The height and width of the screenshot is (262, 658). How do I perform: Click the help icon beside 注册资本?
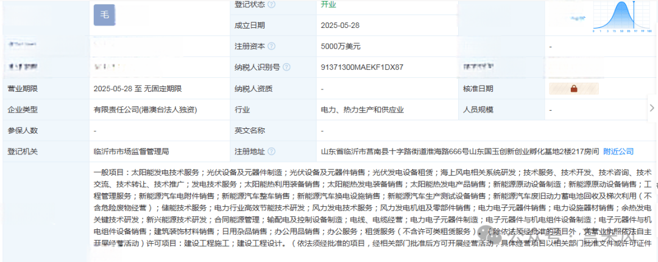[x=272, y=46]
